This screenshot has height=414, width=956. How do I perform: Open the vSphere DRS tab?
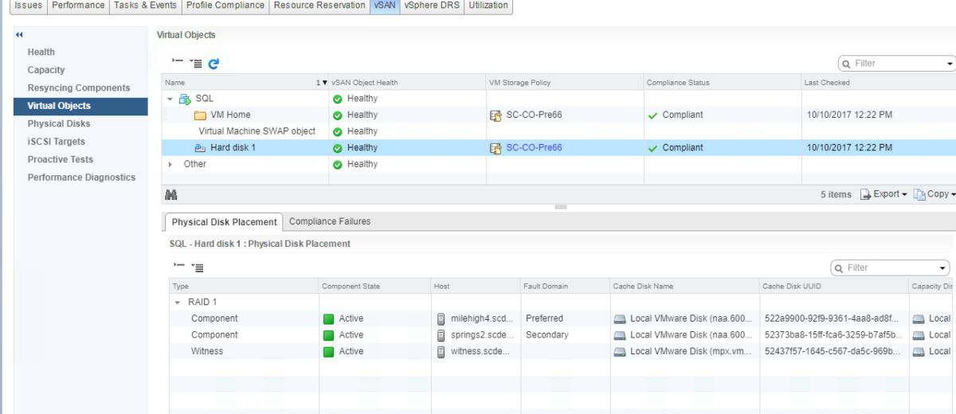coord(431,6)
